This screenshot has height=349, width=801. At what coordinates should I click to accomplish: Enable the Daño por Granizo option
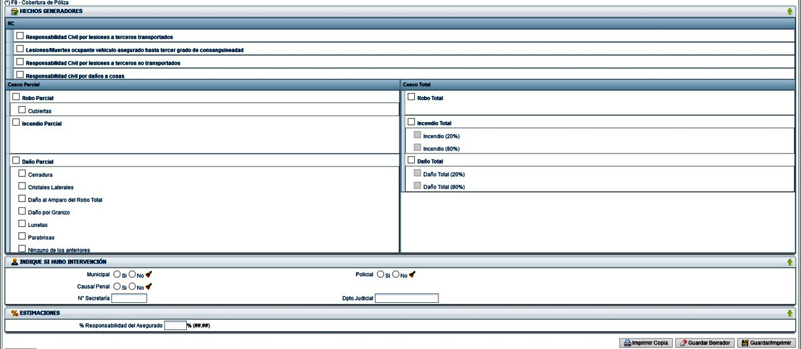[x=23, y=212]
